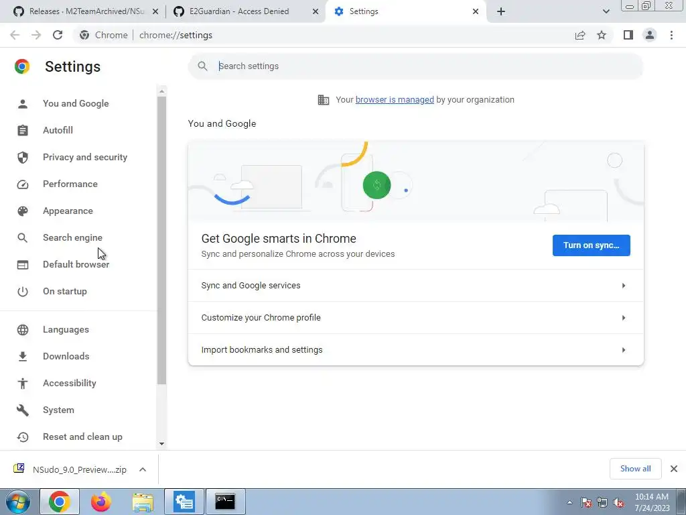Select Downloads arrow icon in sidebar

pyautogui.click(x=23, y=357)
